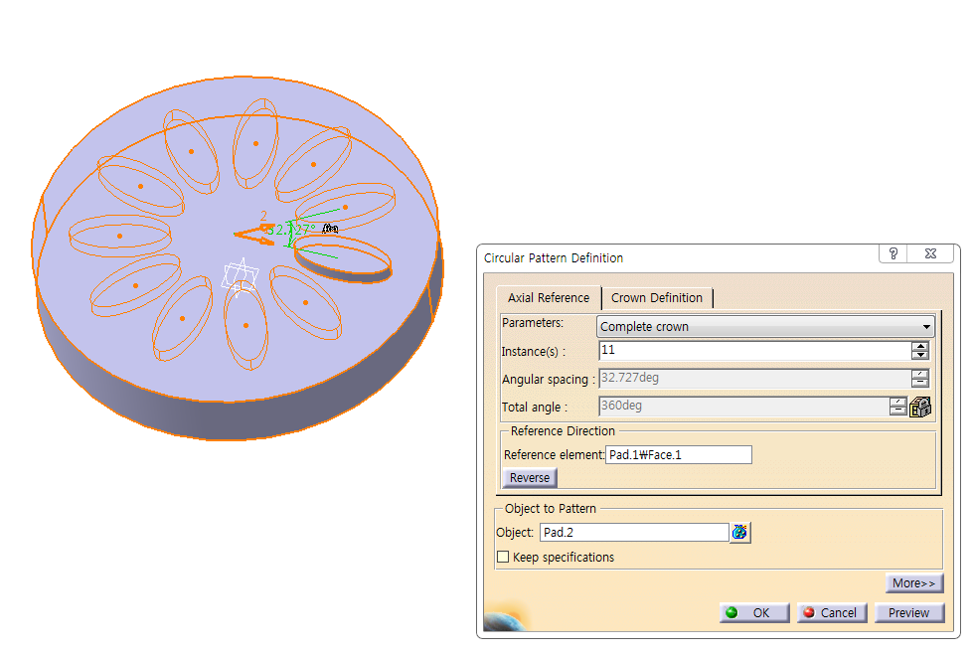Expand the dialog with More>> button
Image resolution: width=974 pixels, height=656 pixels.
coord(914,583)
